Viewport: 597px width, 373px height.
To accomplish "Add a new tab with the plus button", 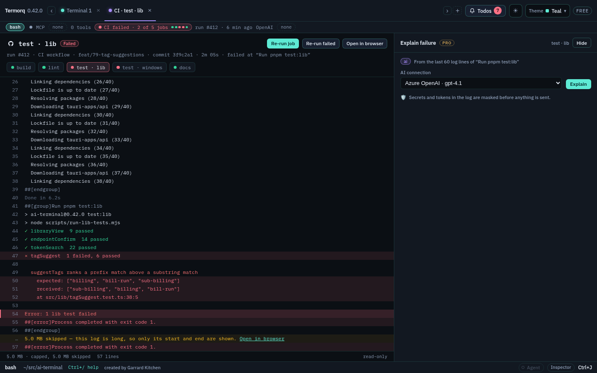I will click(458, 11).
